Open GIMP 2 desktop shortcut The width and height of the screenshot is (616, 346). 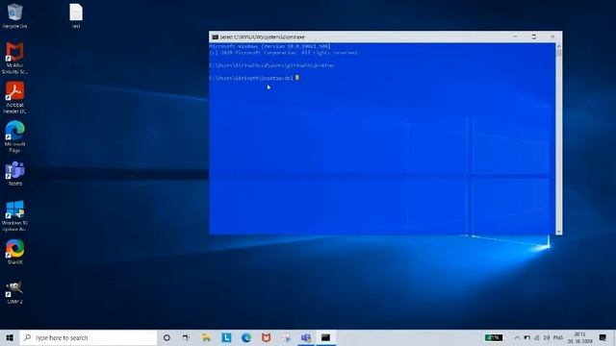click(15, 292)
